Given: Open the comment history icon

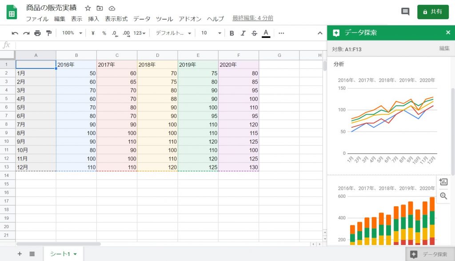Looking at the screenshot, I should pyautogui.click(x=405, y=12).
